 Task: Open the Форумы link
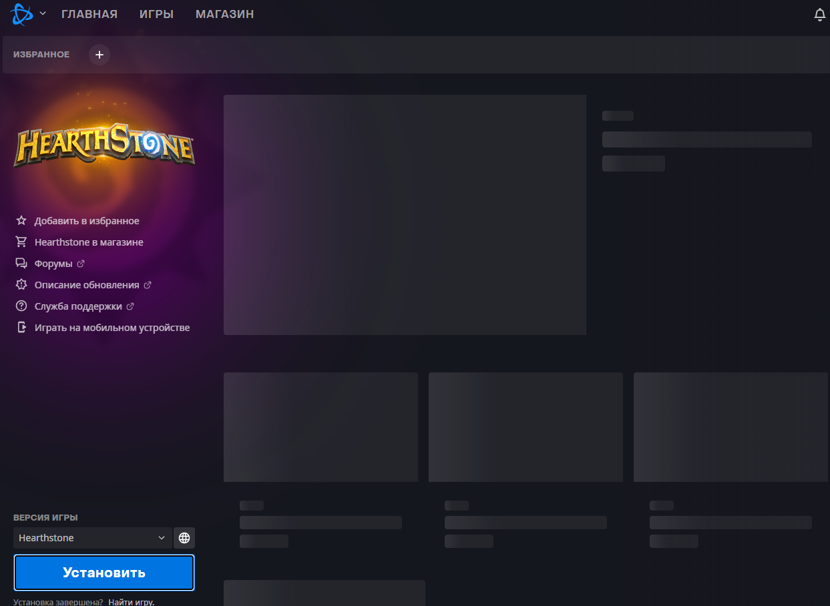click(53, 264)
